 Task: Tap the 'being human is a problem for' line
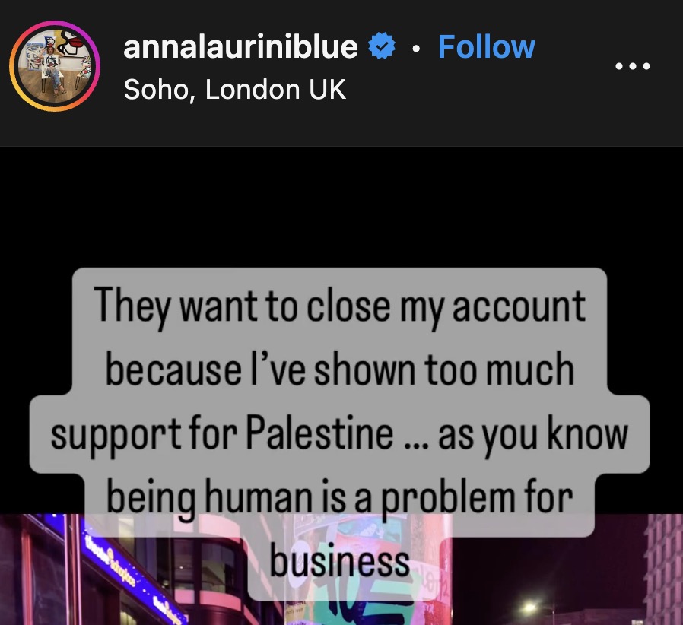click(339, 497)
